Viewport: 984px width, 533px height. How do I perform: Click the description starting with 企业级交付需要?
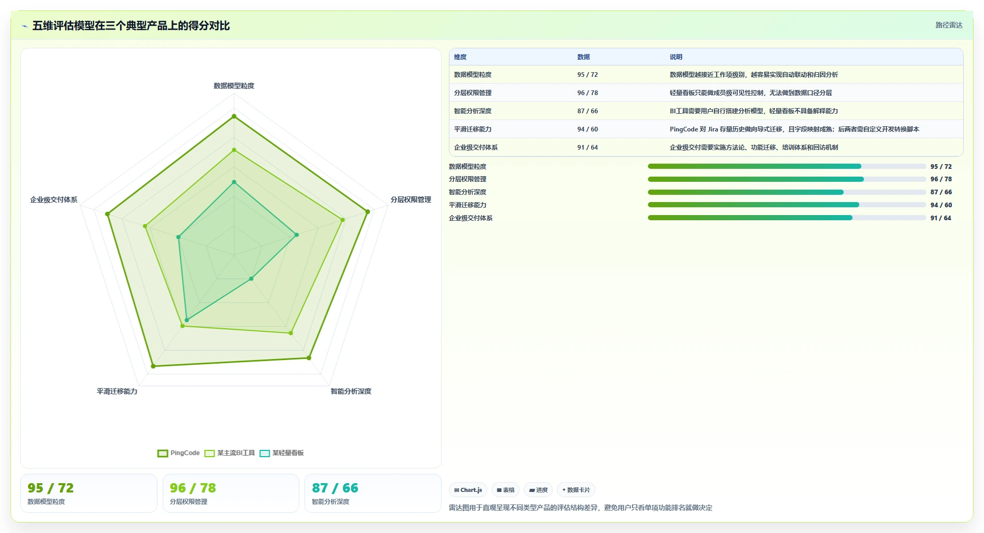coord(754,148)
